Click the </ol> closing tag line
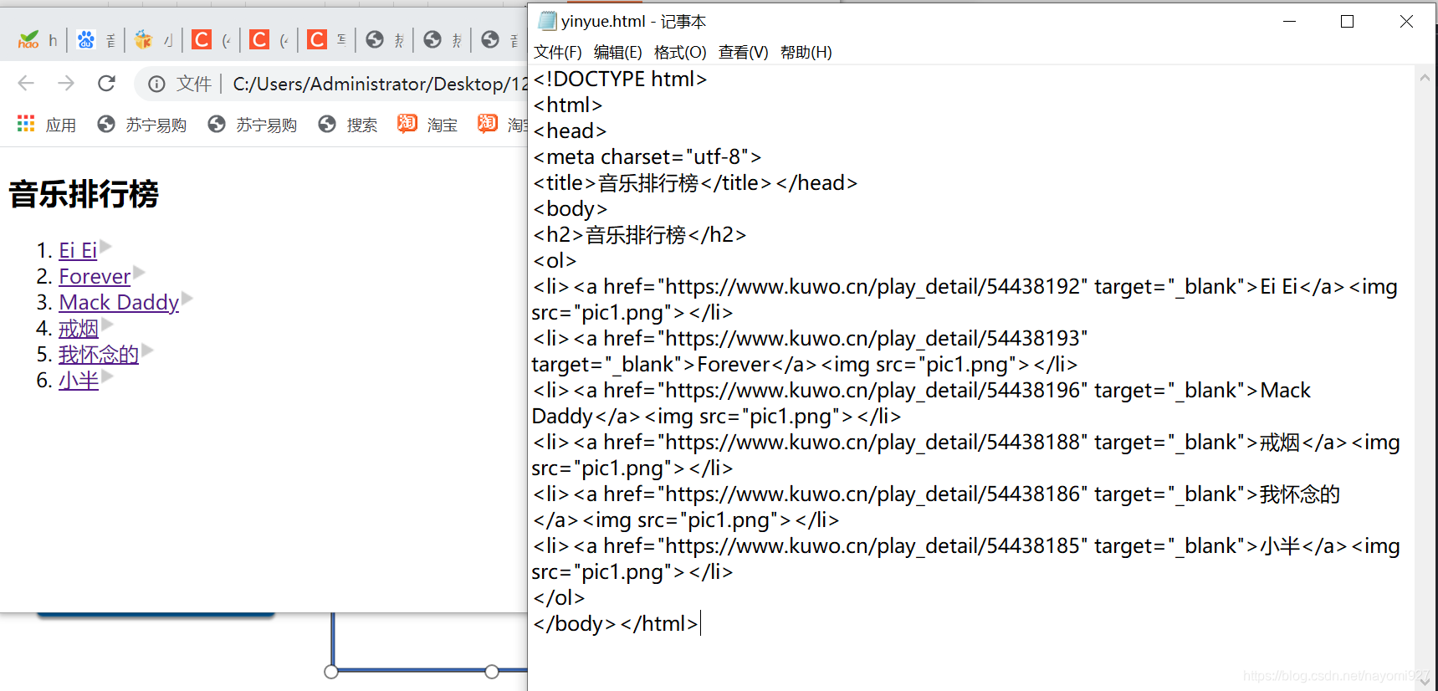Image resolution: width=1438 pixels, height=691 pixels. [559, 598]
